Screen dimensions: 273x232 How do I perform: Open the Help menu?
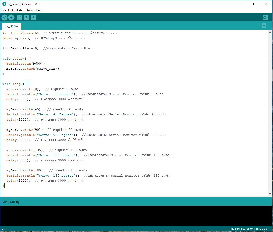[x=39, y=10]
